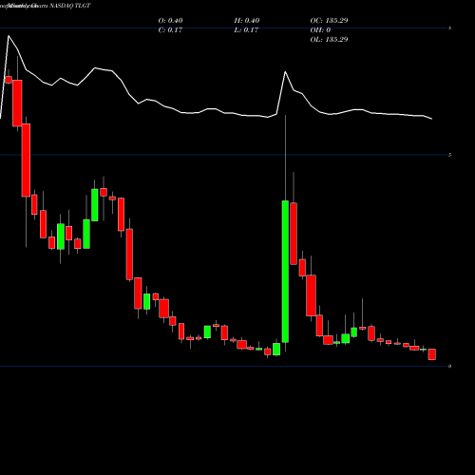The height and width of the screenshot is (475, 475).
Task: Click the price axis label 8
Action: pos(450,28)
